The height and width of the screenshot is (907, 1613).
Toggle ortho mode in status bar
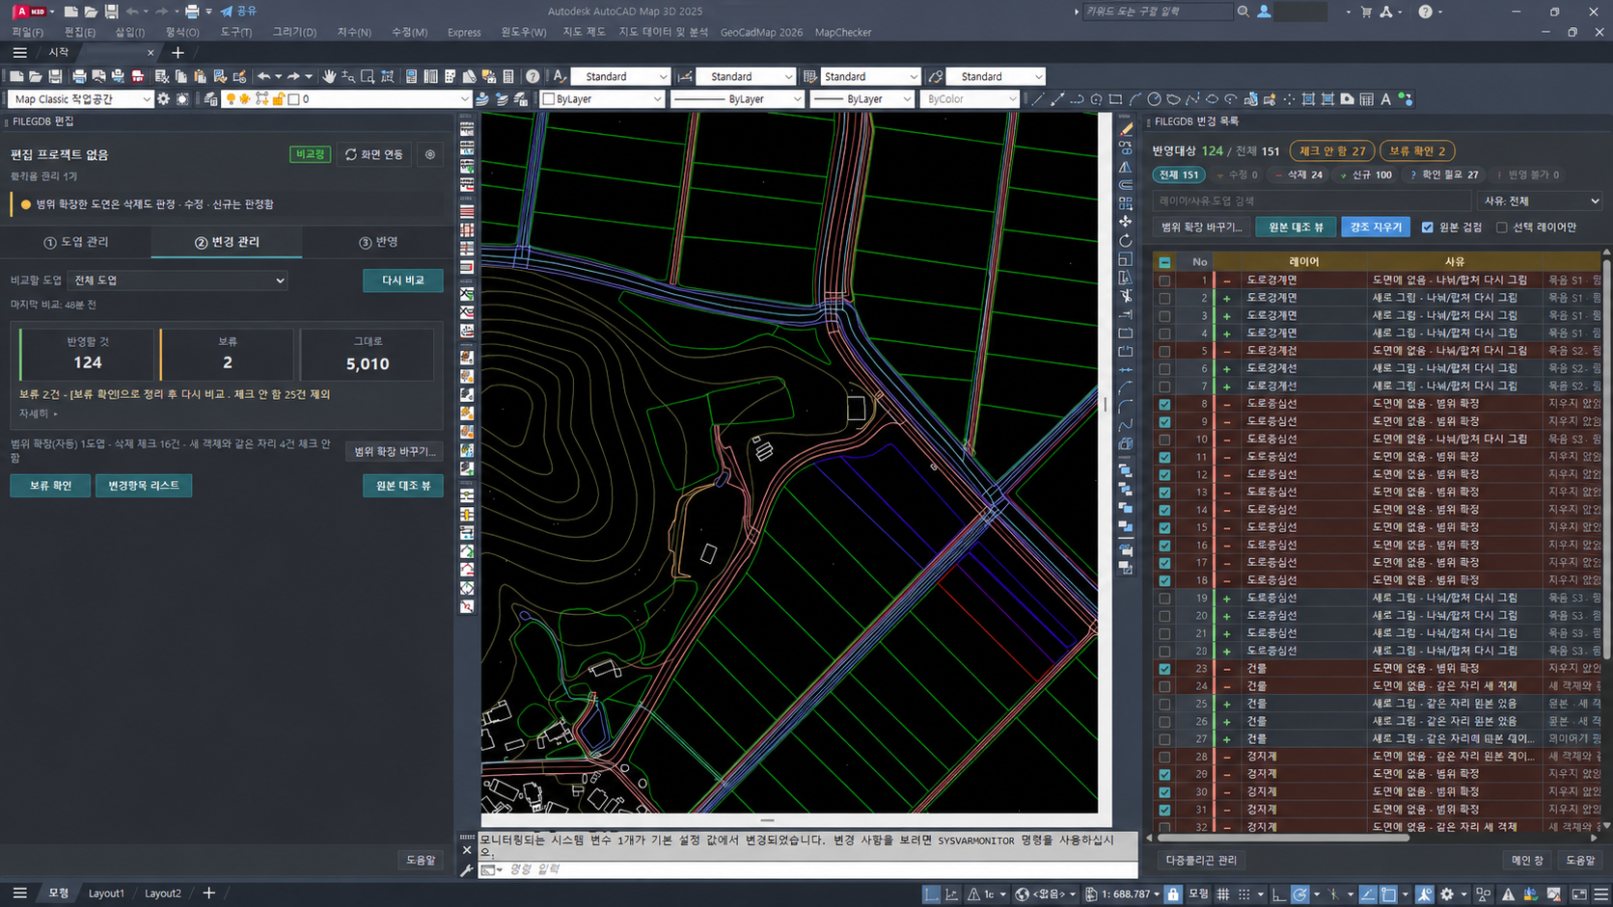[x=1278, y=894]
